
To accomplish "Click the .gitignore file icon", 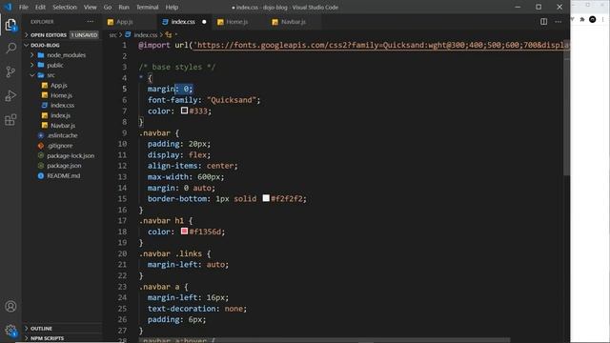I will (41, 146).
